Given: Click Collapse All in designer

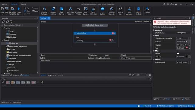Looking at the screenshot, I should pyautogui.click(x=147, y=22).
